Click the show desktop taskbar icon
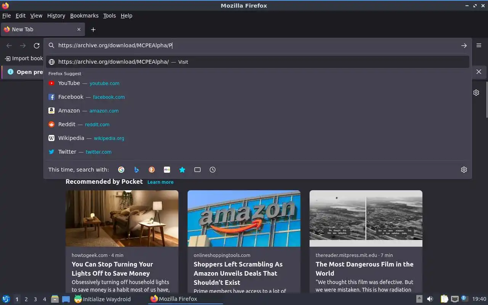Image resolution: width=488 pixels, height=305 pixels. [x=66, y=299]
